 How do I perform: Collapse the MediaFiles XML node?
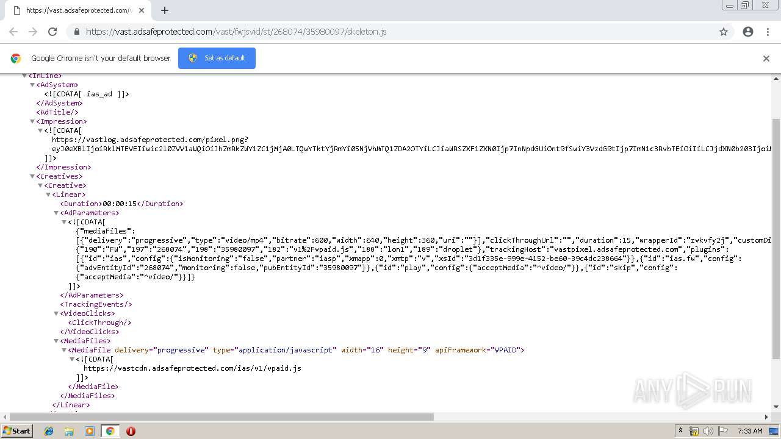coord(56,341)
